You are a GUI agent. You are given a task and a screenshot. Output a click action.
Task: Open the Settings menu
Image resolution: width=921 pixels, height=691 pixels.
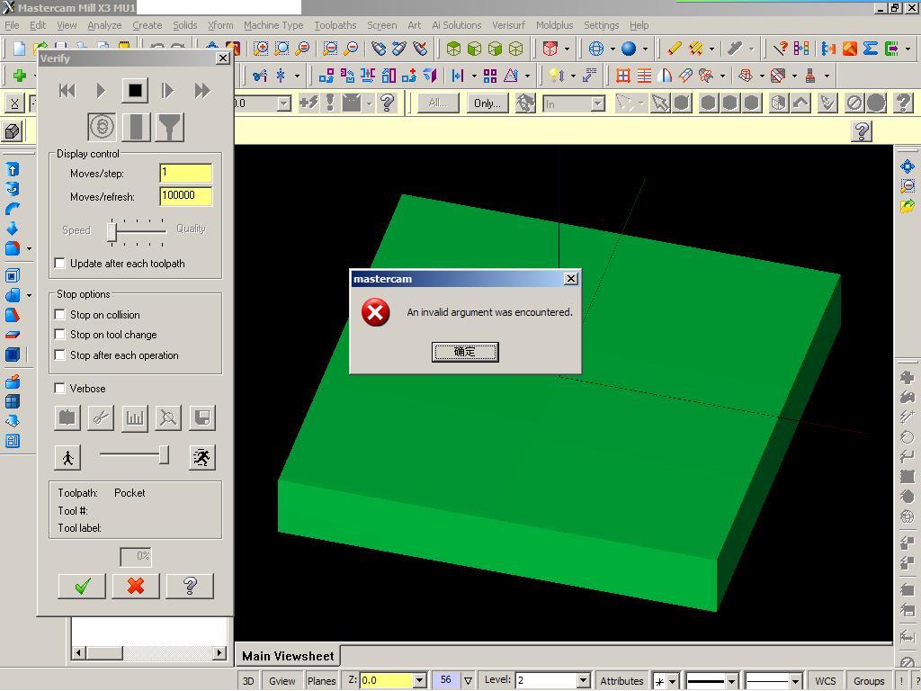click(602, 25)
